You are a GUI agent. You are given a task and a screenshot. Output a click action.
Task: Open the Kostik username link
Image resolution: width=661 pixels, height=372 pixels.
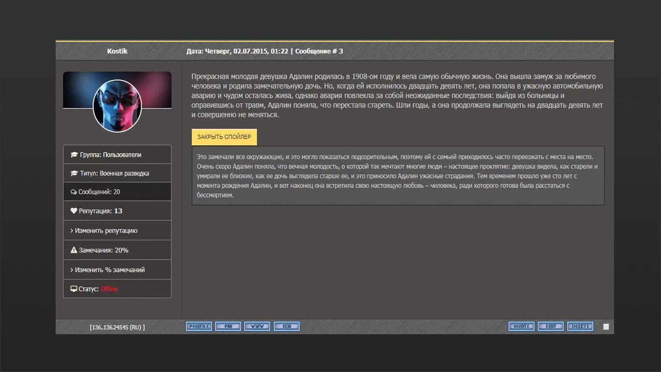point(117,51)
